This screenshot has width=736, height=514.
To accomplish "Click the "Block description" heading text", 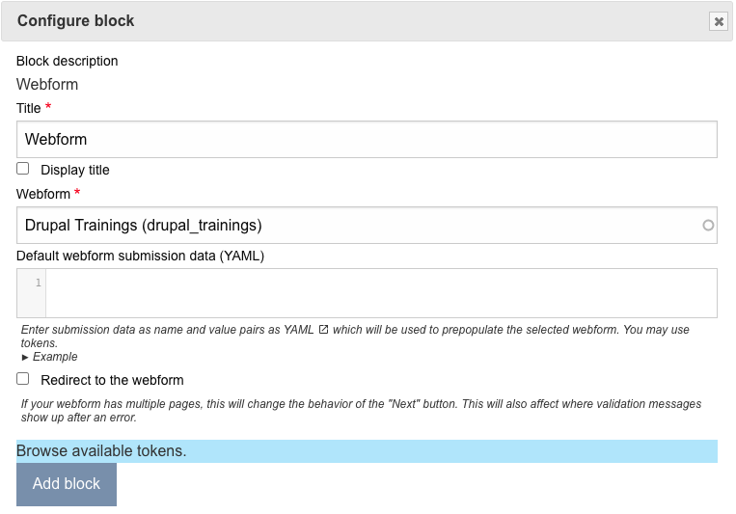I will pyautogui.click(x=68, y=61).
